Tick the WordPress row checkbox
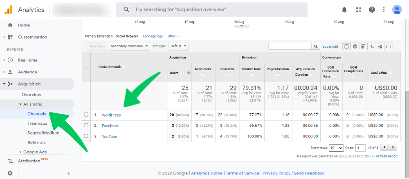409x179 pixels. pyautogui.click(x=86, y=115)
